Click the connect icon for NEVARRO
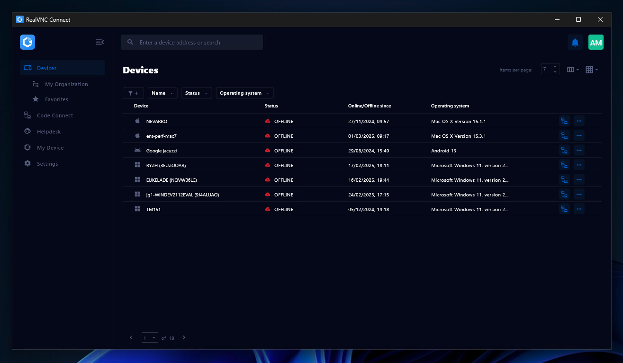This screenshot has height=363, width=623. (x=564, y=121)
